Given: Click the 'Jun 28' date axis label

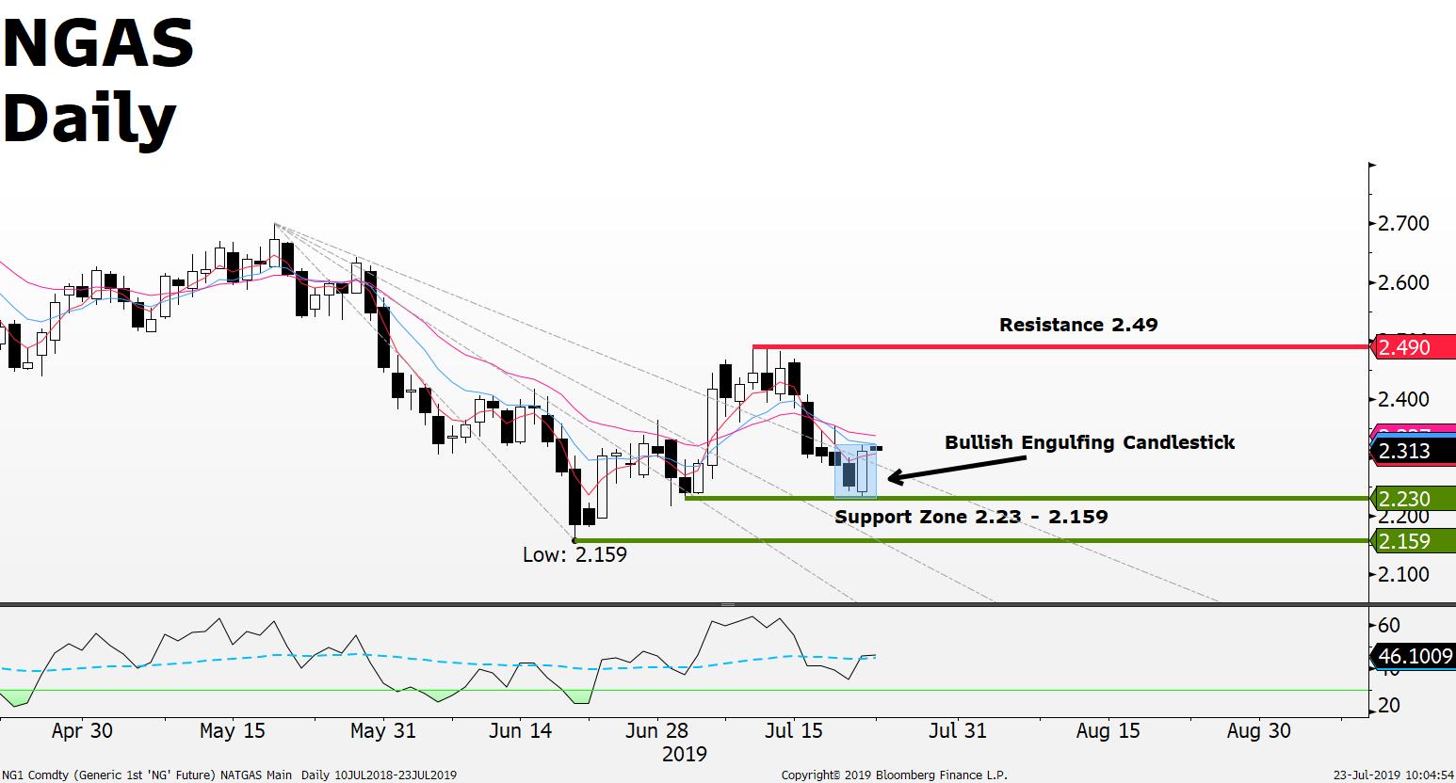Looking at the screenshot, I should pyautogui.click(x=657, y=730).
